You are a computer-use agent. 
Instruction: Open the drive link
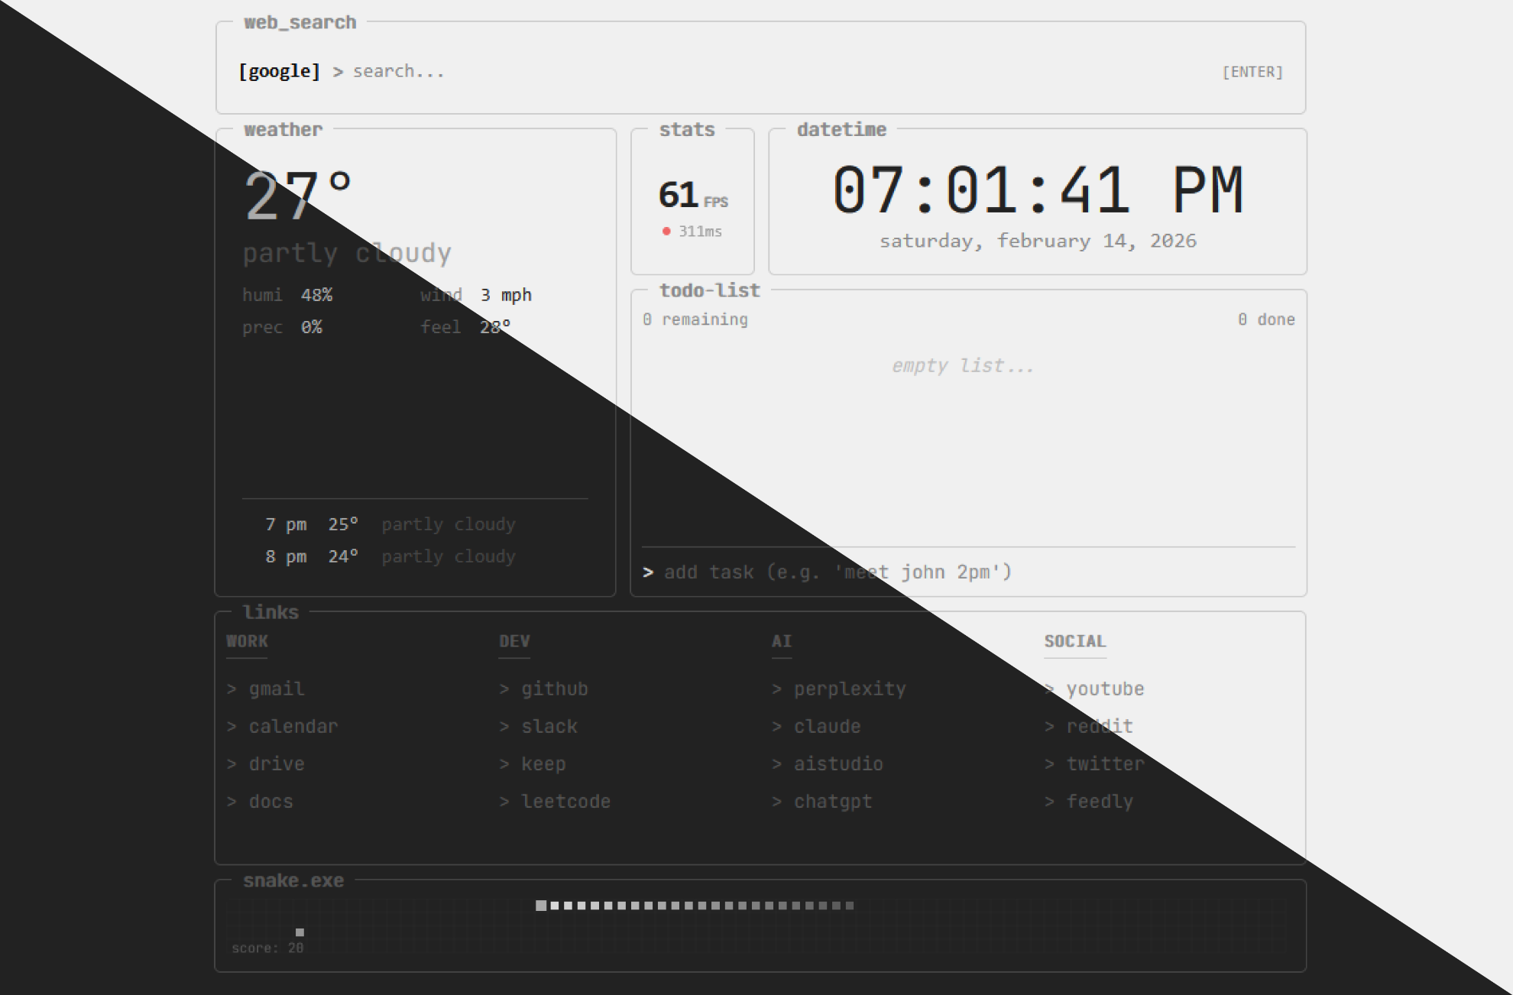pos(276,763)
